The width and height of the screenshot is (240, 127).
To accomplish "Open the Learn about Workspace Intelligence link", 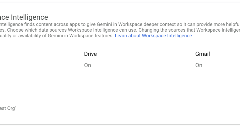I will coord(153,36).
